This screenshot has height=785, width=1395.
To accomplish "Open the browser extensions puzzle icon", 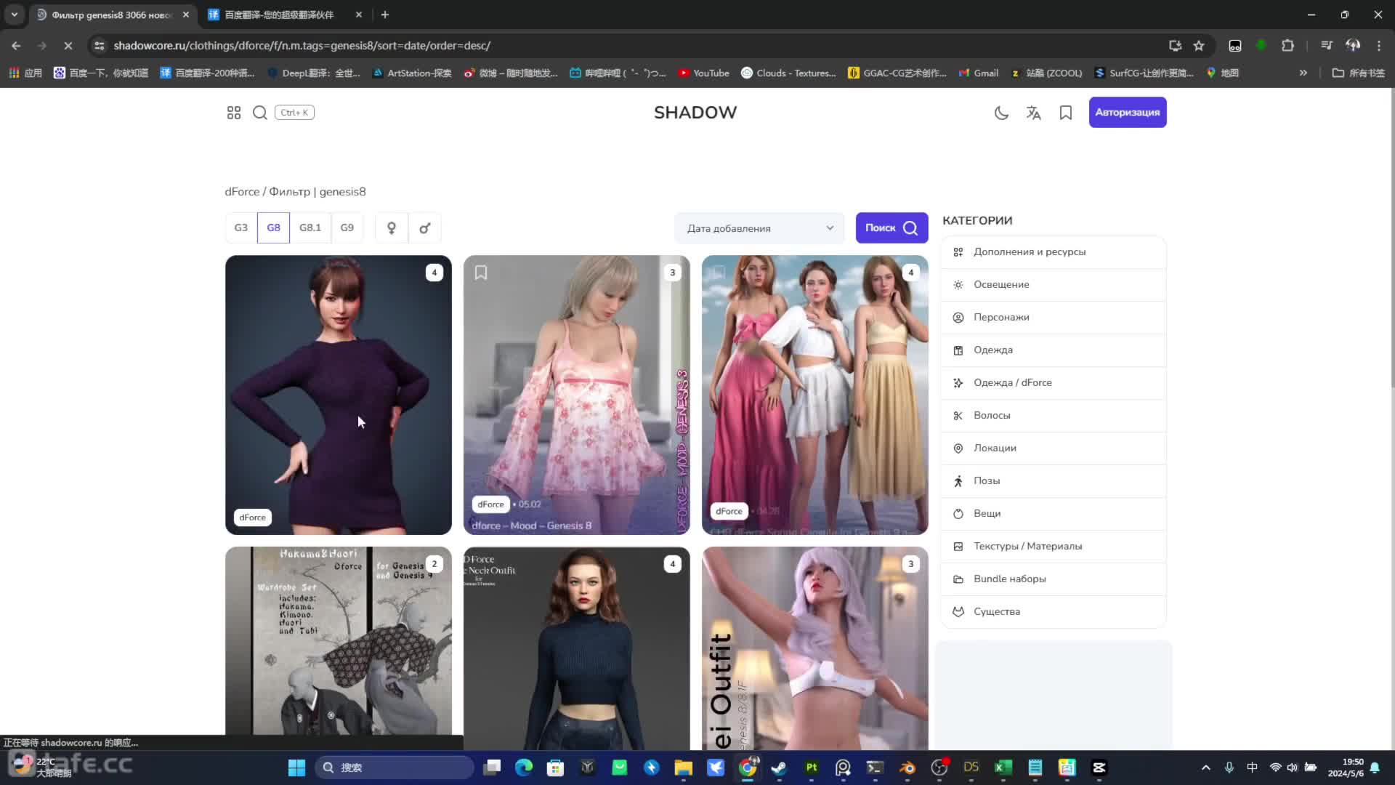I will tap(1287, 46).
